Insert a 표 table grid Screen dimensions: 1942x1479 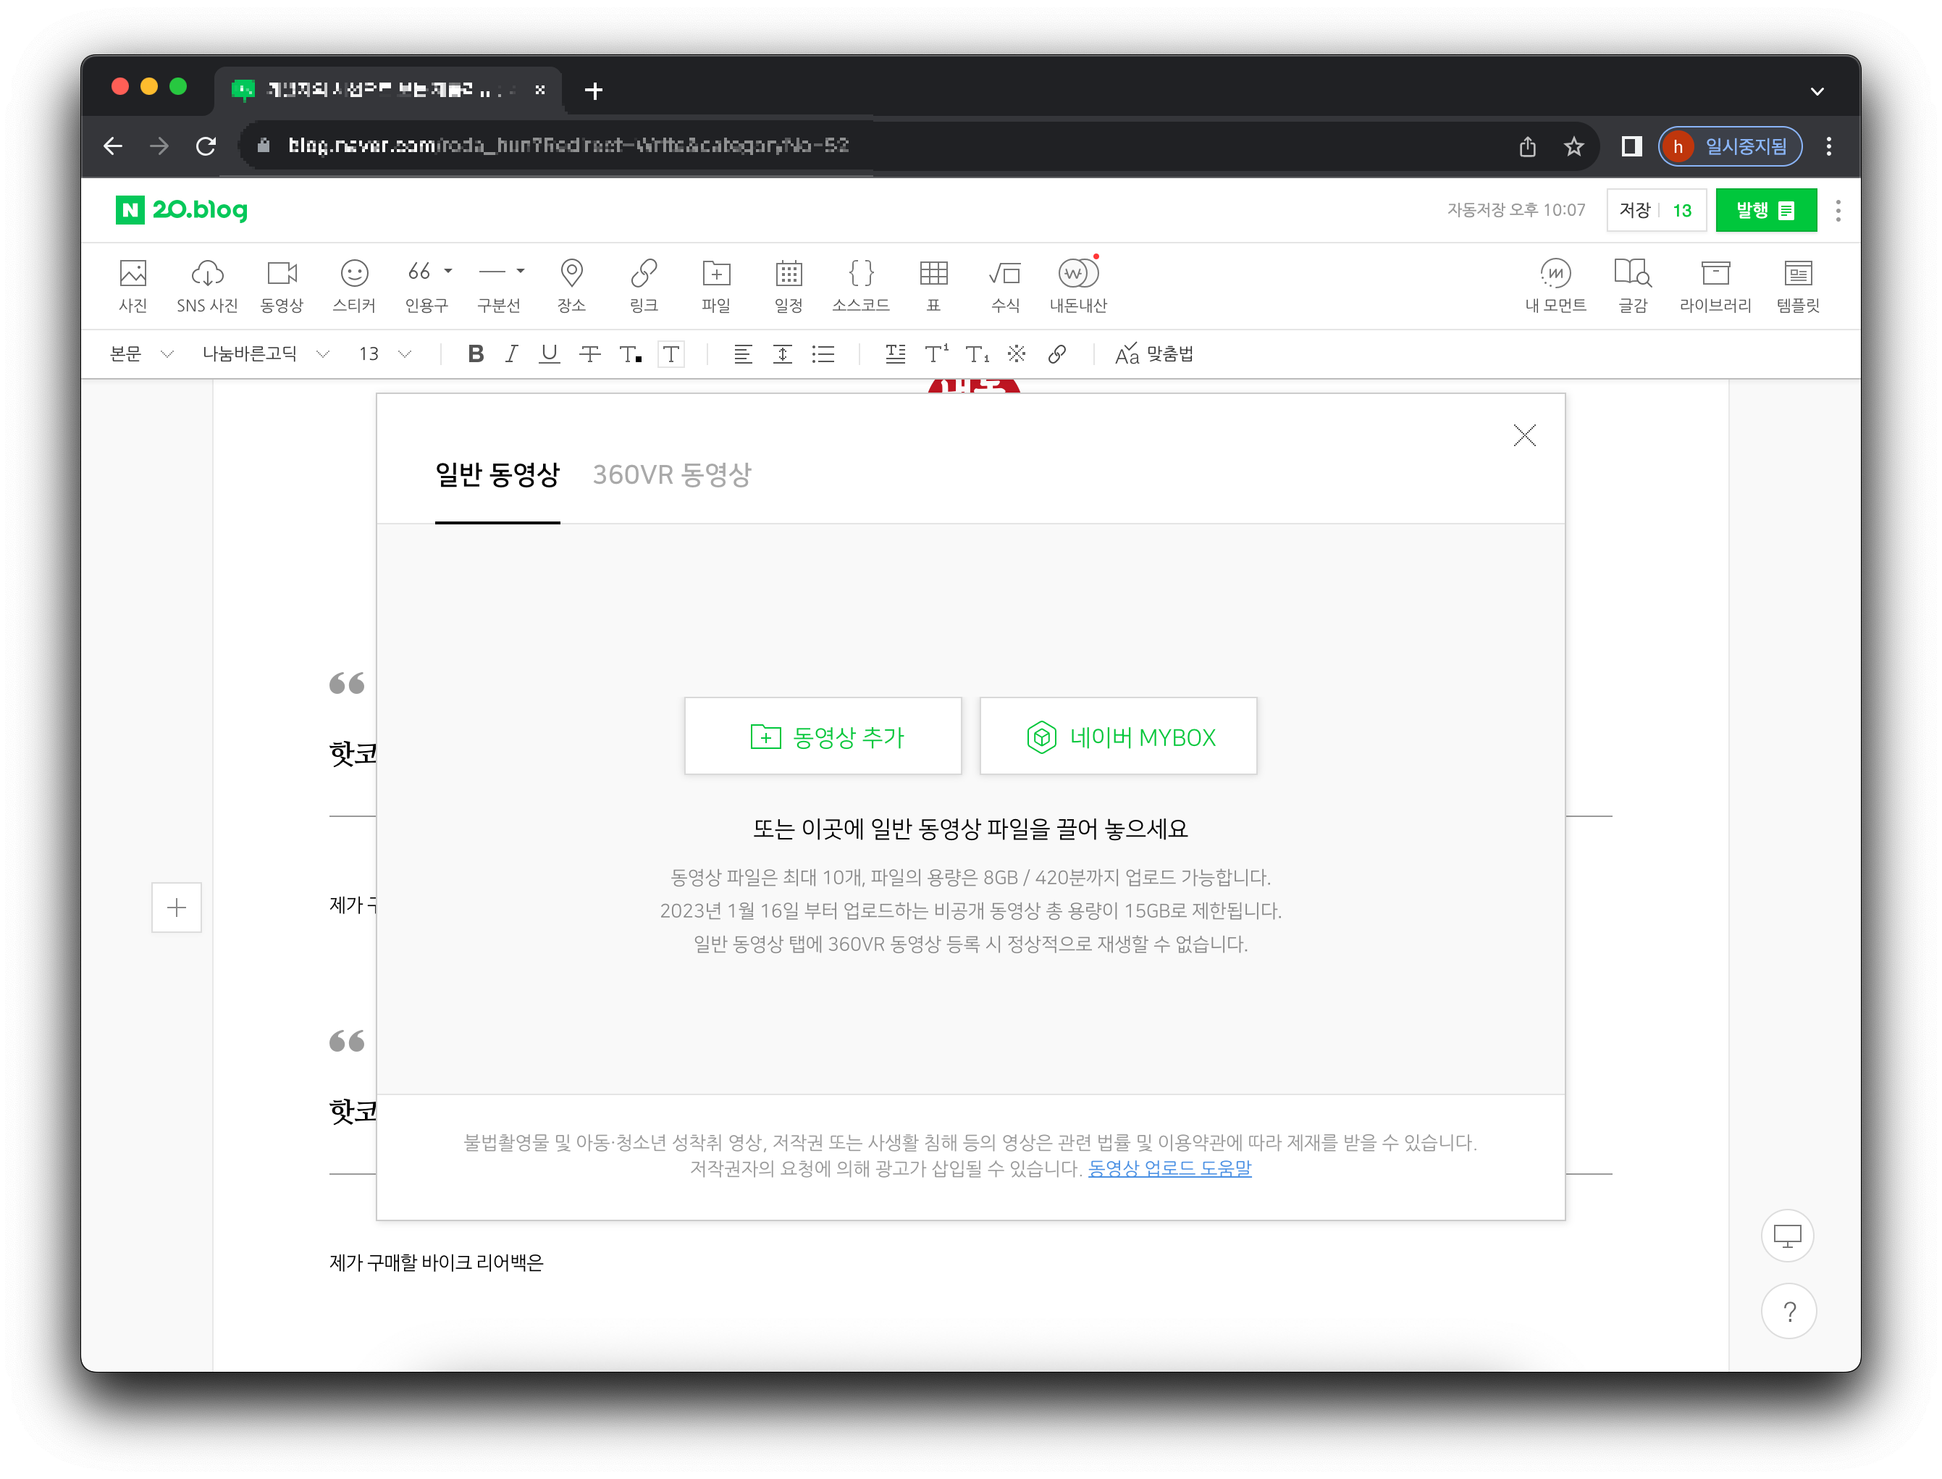point(933,285)
